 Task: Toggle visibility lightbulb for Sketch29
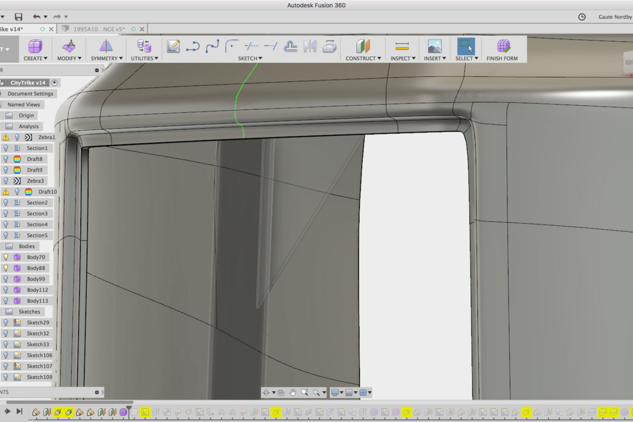click(6, 322)
